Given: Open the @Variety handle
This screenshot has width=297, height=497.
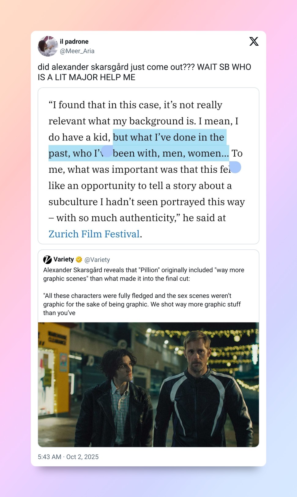Looking at the screenshot, I should [97, 260].
